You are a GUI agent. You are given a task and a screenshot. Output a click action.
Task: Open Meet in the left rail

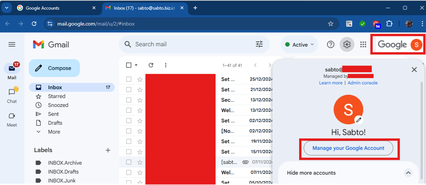pos(12,120)
